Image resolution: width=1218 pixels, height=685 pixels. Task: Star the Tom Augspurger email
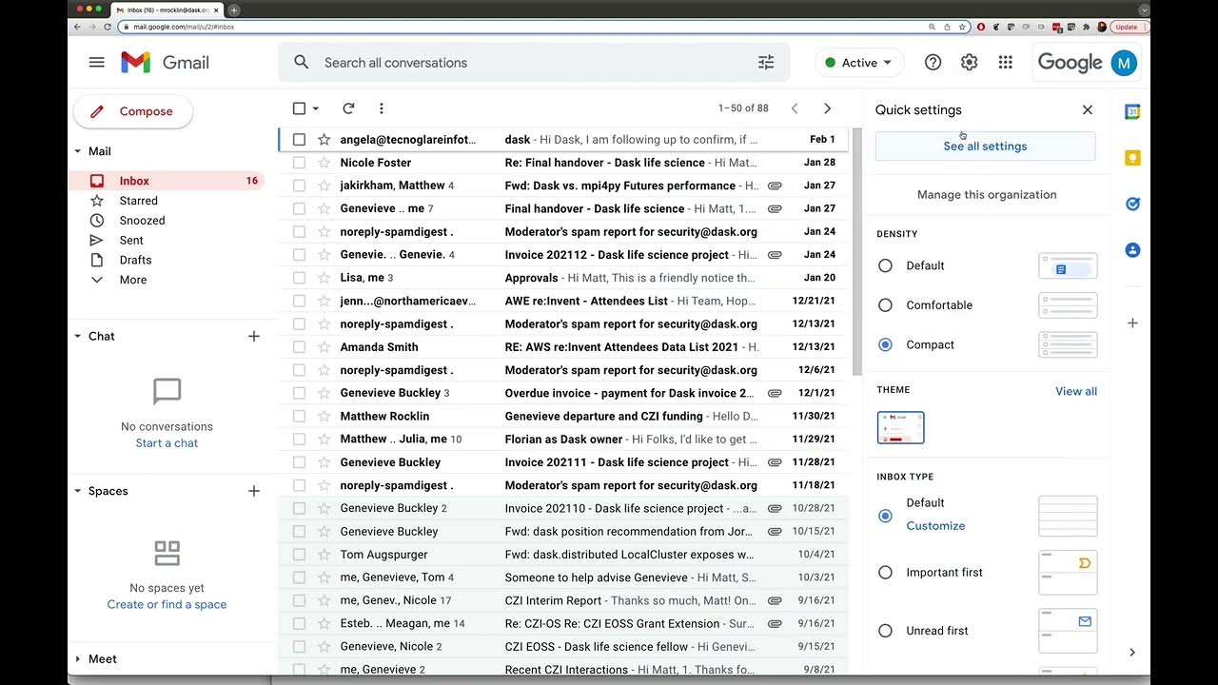324,555
